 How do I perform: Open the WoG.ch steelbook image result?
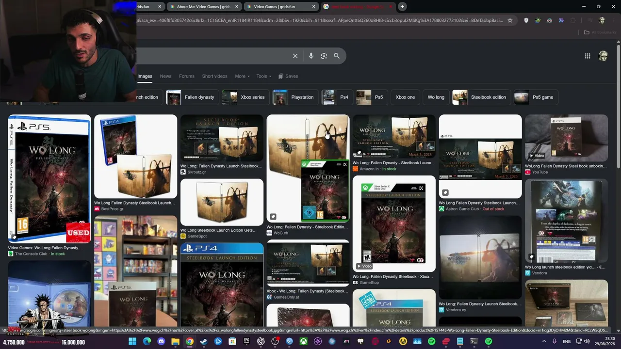click(x=308, y=168)
